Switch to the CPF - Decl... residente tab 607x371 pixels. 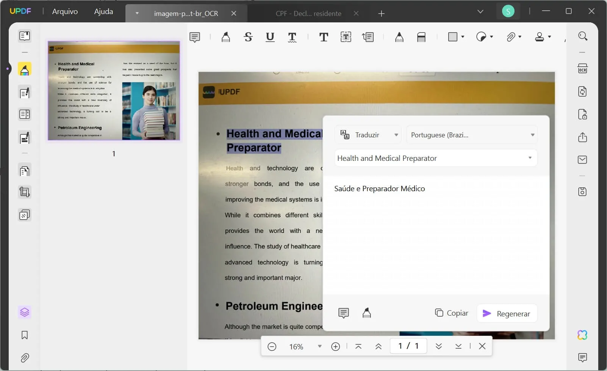point(308,14)
